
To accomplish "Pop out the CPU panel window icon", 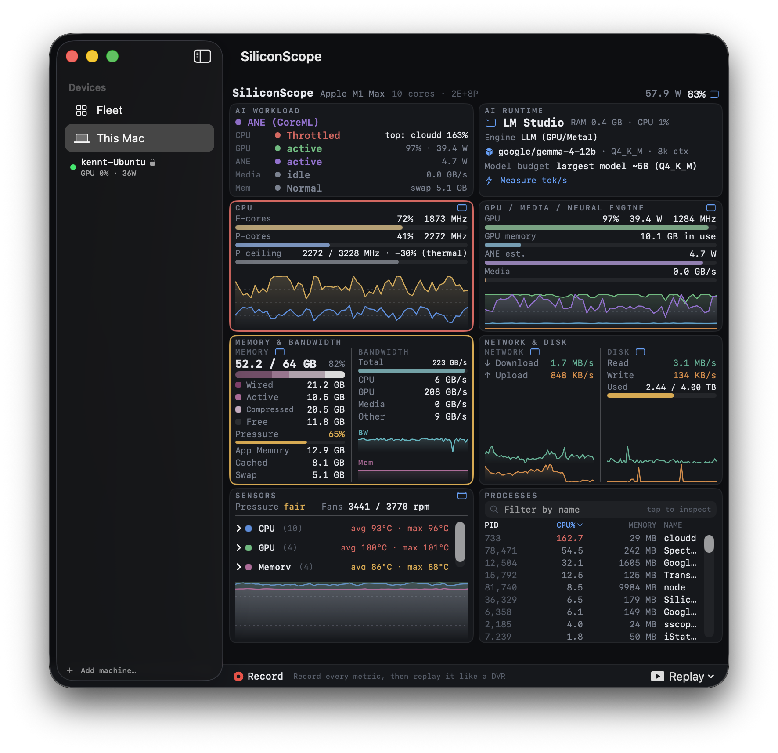I will point(462,208).
